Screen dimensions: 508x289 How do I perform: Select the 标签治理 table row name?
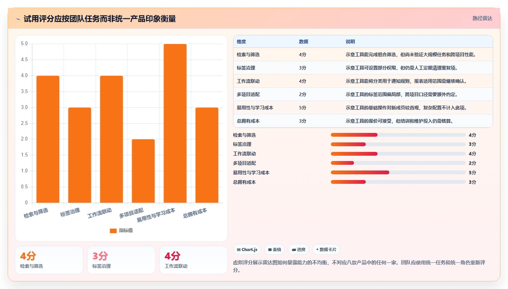246,68
